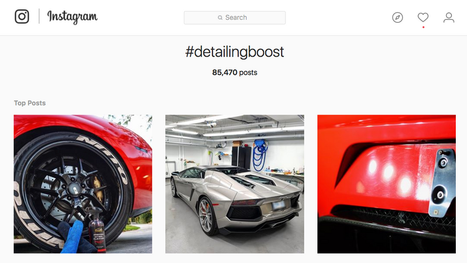The image size is (467, 263).
Task: Click the Top Posts section label
Action: point(30,103)
